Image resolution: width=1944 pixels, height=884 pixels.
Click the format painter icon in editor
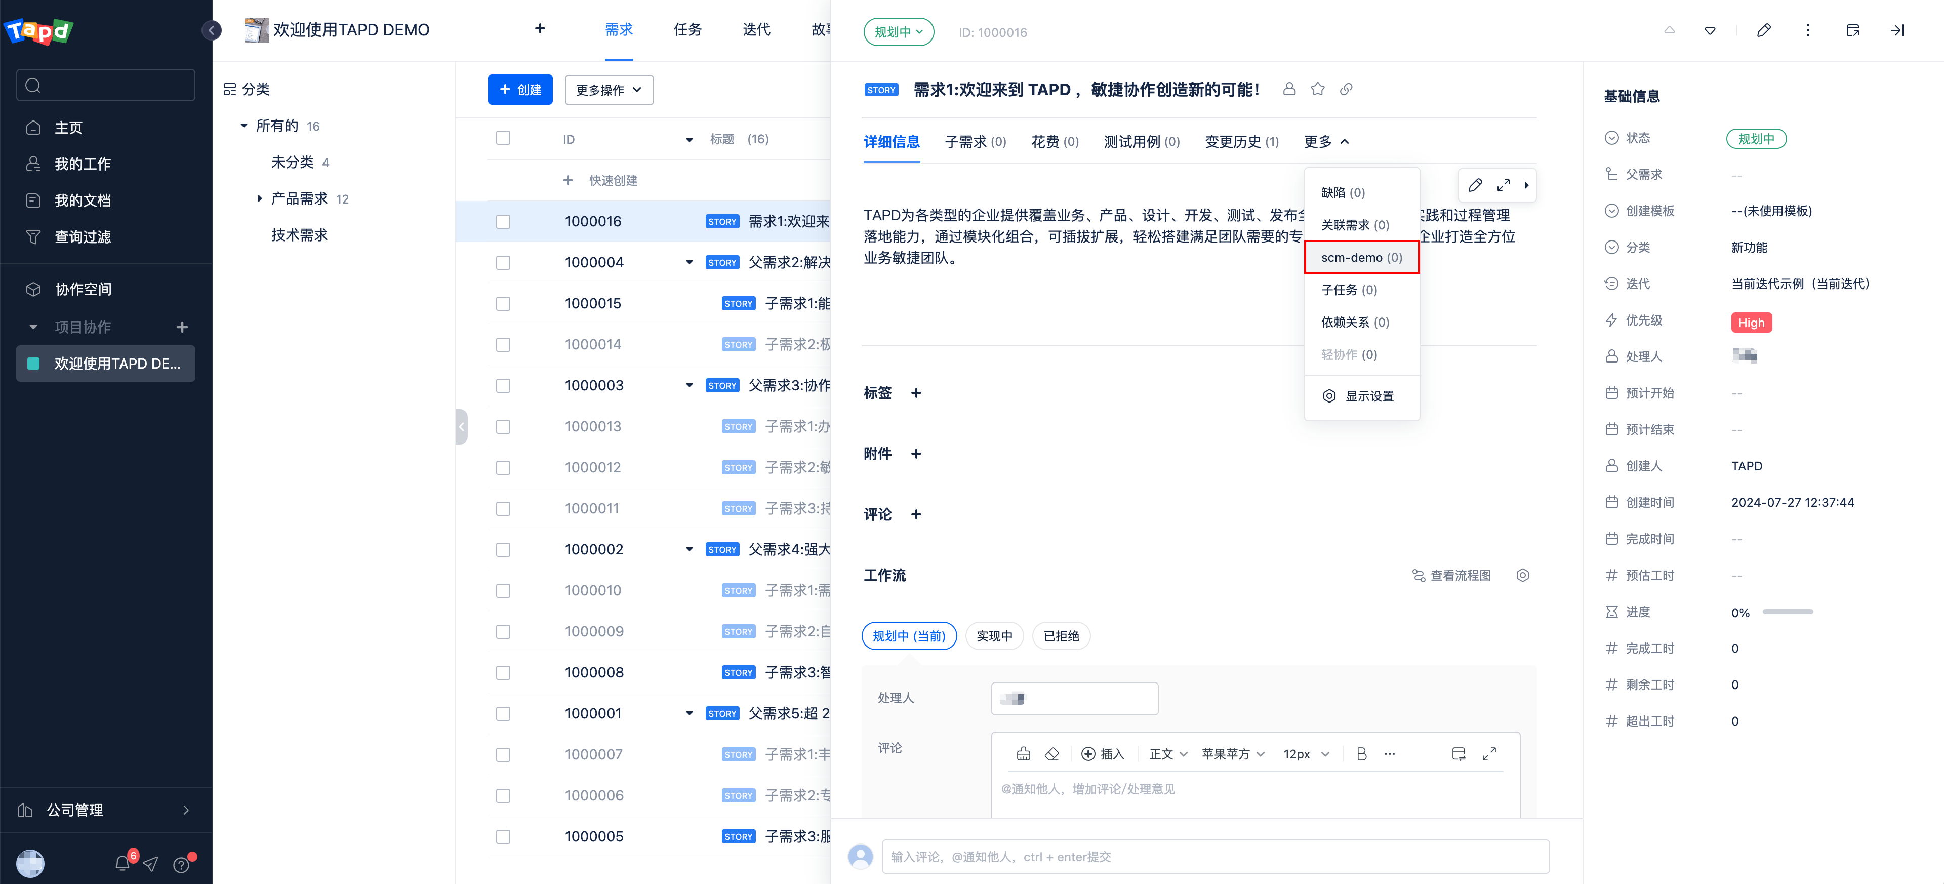(x=1023, y=753)
